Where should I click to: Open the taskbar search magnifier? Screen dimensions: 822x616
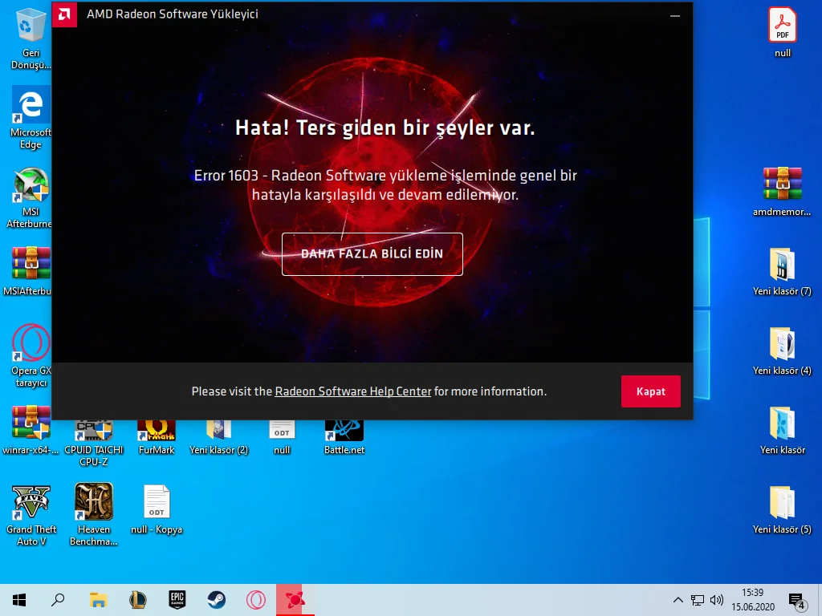pos(58,600)
